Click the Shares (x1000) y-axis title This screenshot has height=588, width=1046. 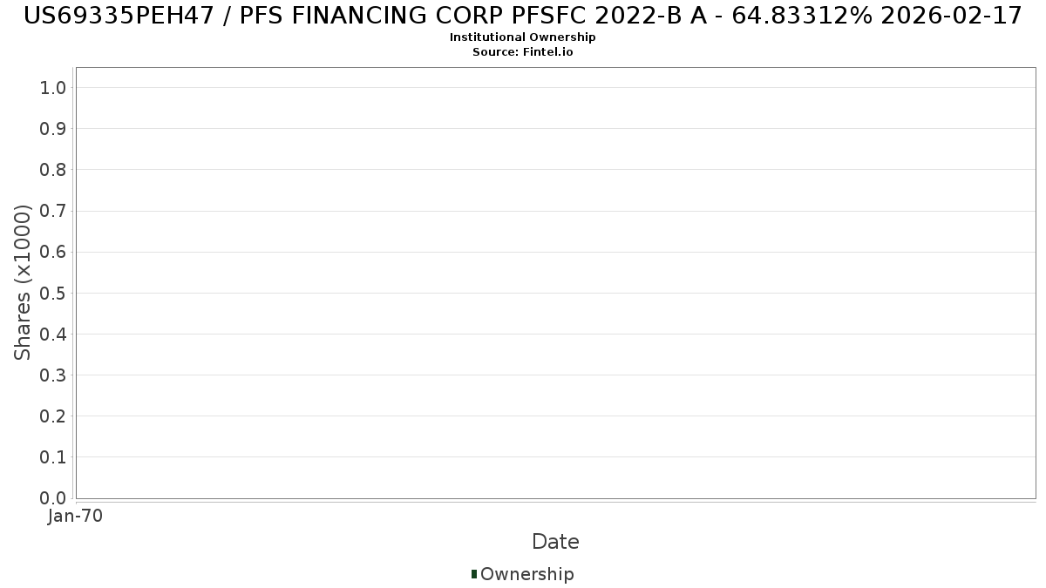click(23, 282)
